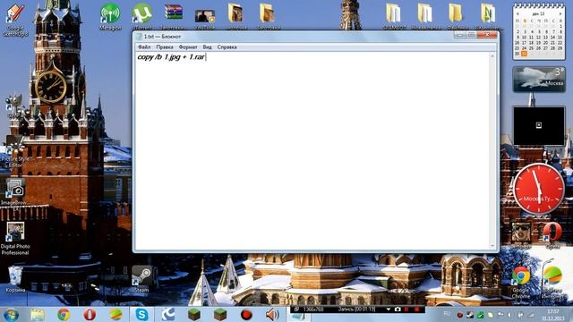The image size is (573, 322).
Task: Click the black slideshow gadget
Action: point(539,125)
